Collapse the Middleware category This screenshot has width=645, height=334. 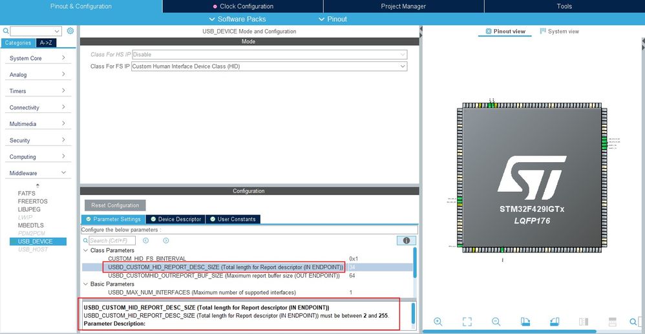[x=37, y=173]
